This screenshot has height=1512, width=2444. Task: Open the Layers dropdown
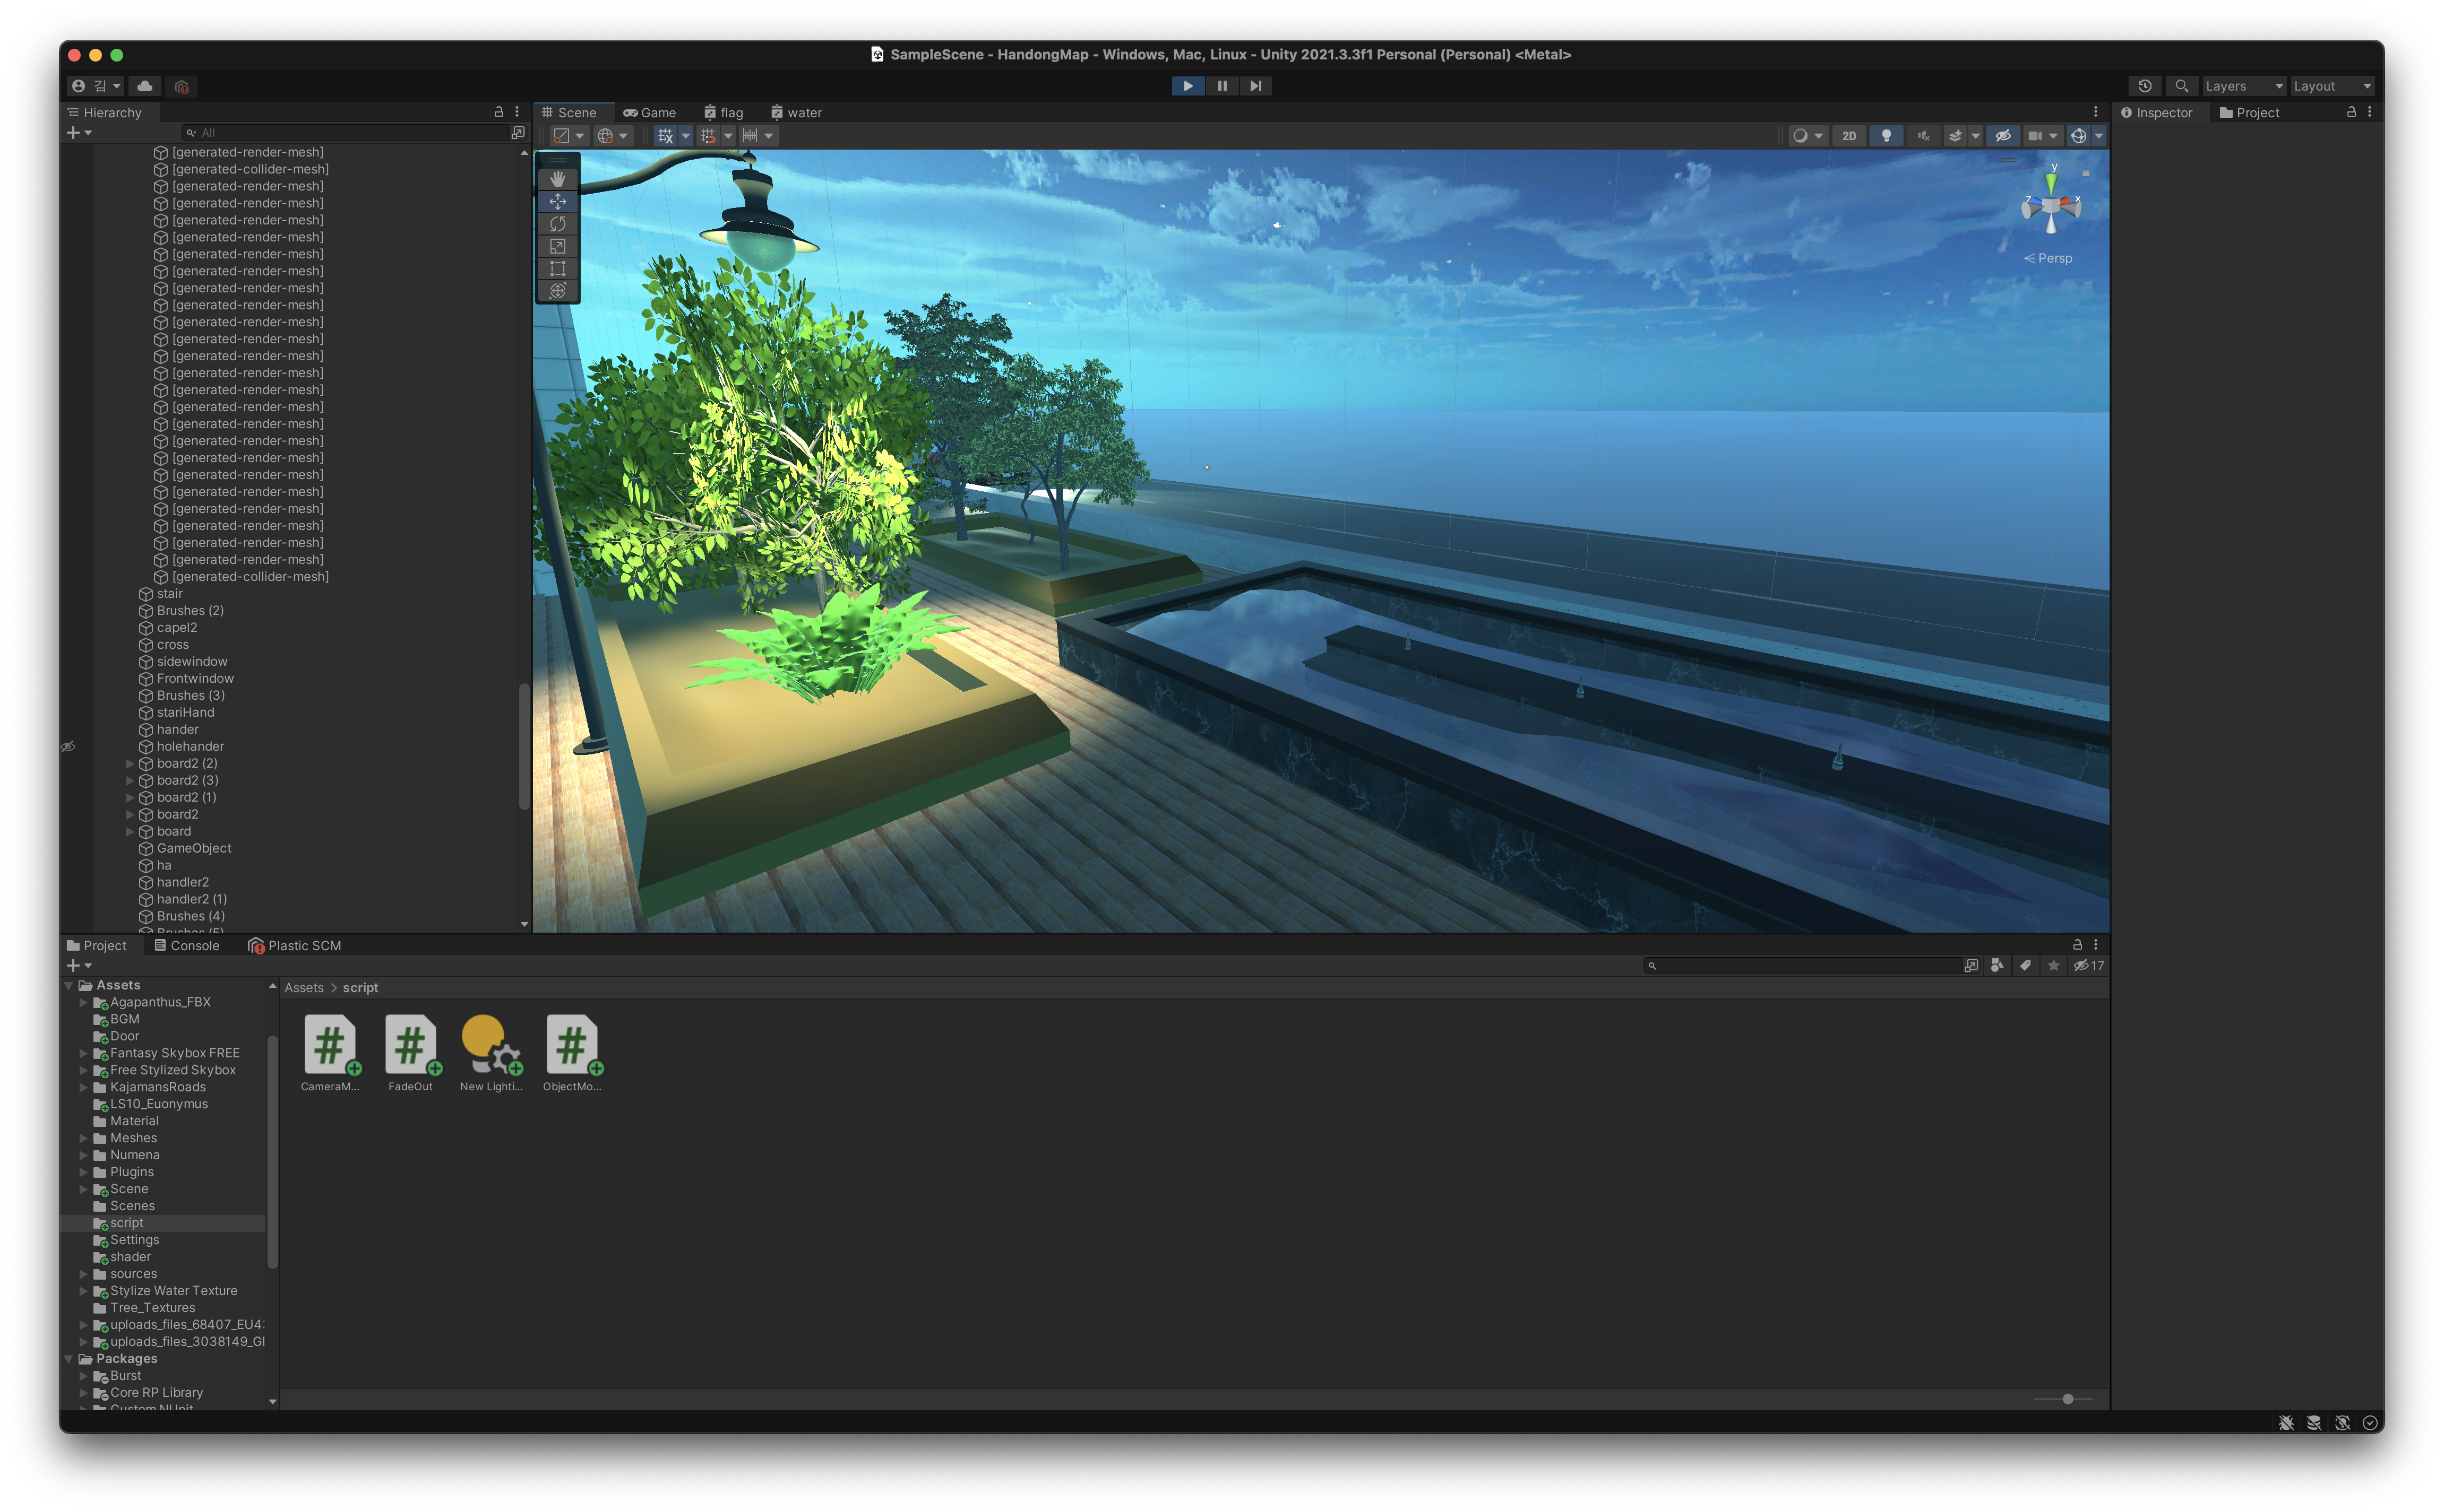tap(2244, 86)
